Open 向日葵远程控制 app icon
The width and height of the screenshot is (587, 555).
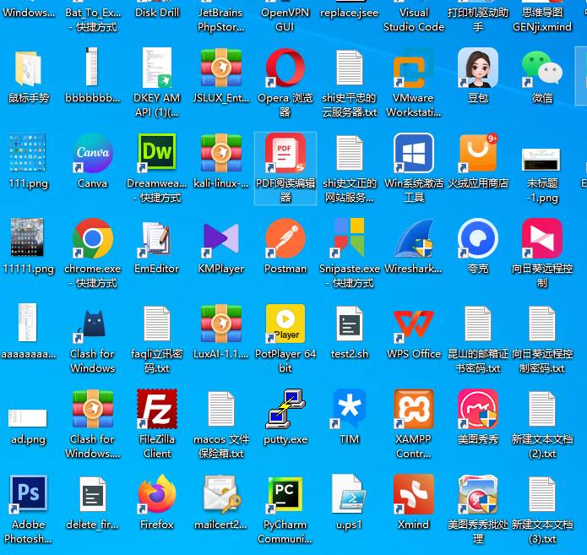(542, 238)
